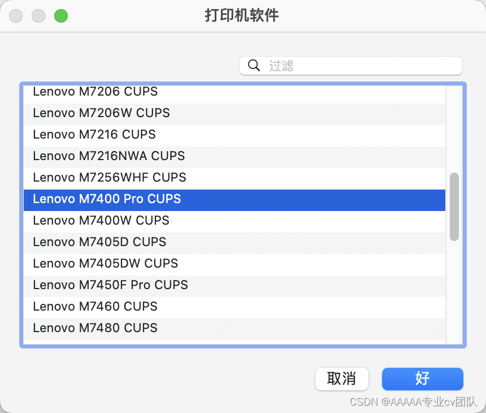Screen dimensions: 486x413
Task: Select Lenovo M7206W CUPS driver
Action: (235, 114)
